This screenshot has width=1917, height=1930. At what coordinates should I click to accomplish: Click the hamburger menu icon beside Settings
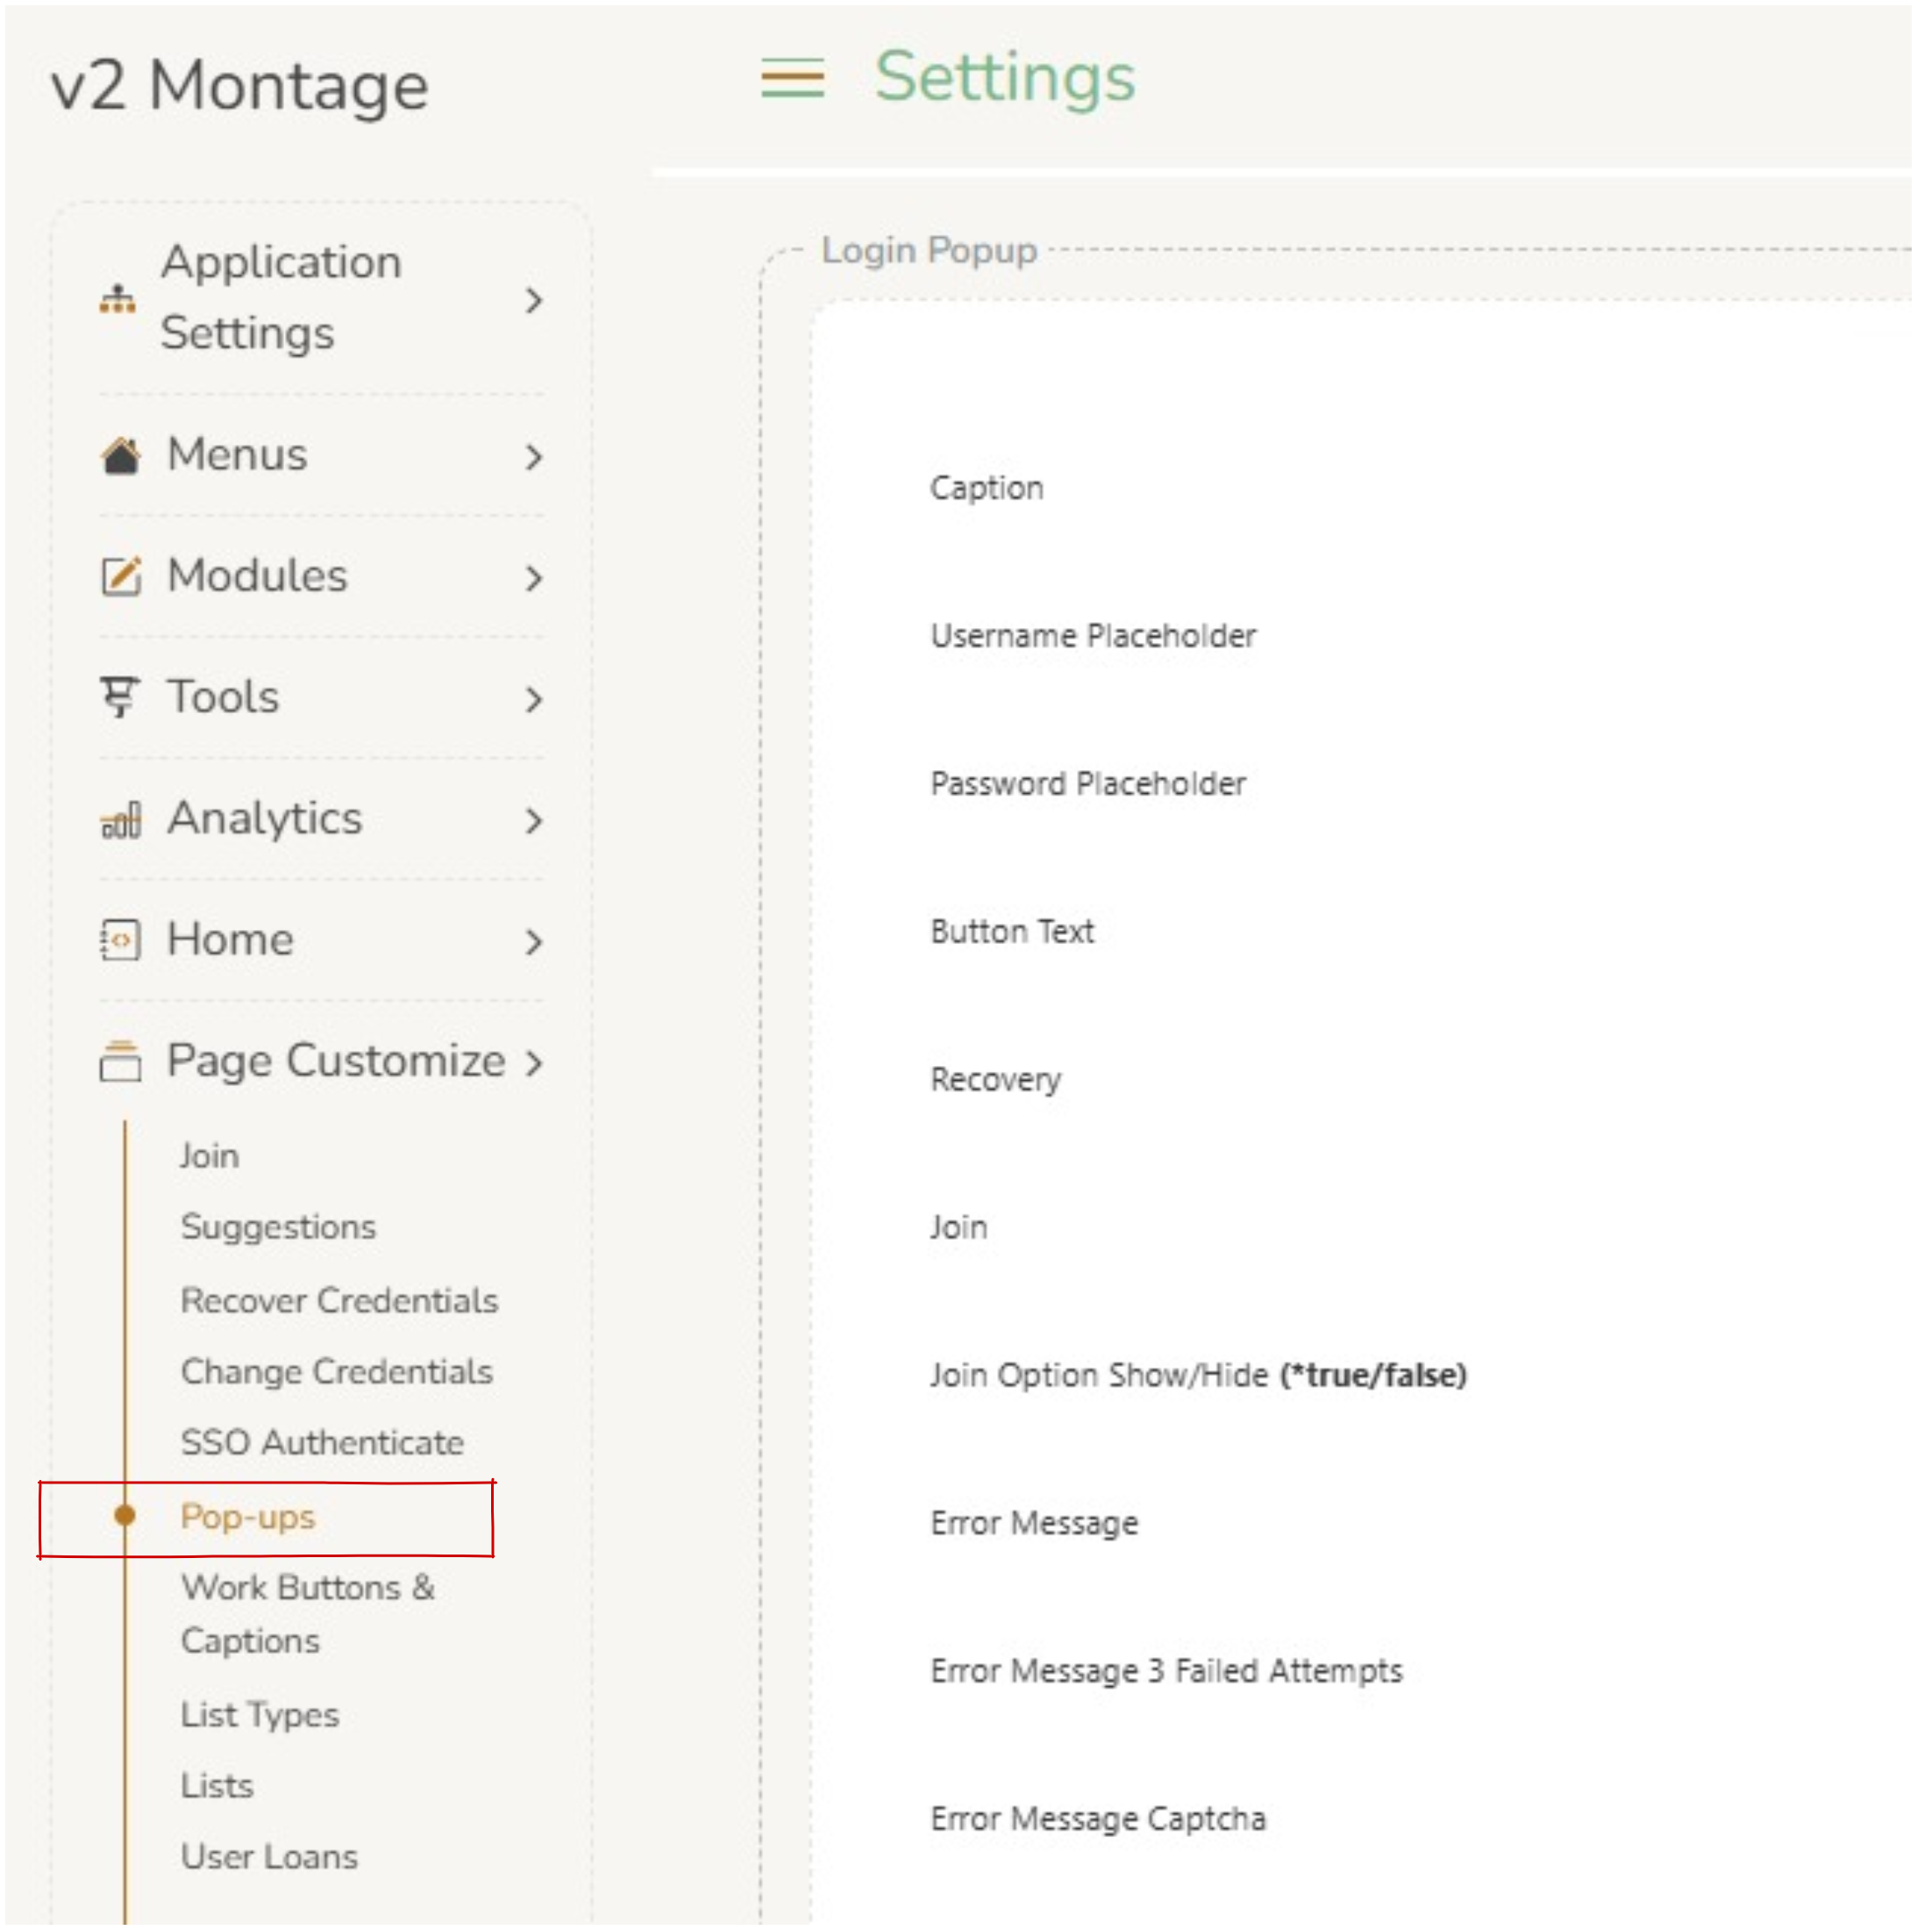pos(792,78)
